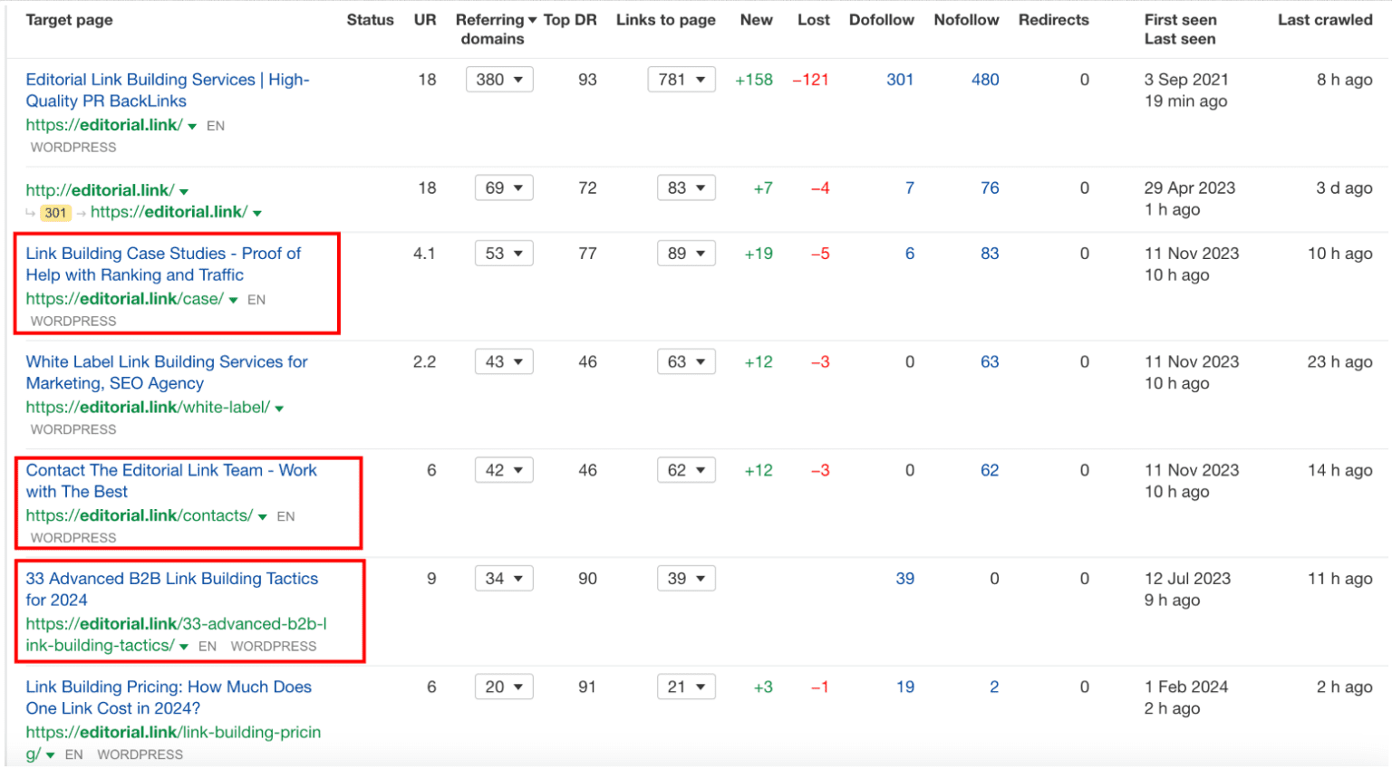Open 'Contact The Editorial Link Team' title

click(171, 481)
